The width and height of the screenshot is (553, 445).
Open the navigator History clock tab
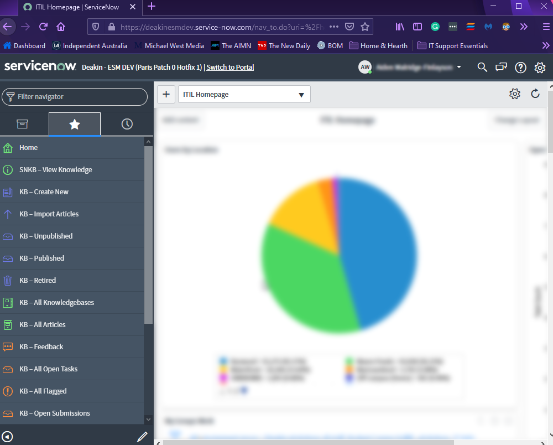(127, 124)
